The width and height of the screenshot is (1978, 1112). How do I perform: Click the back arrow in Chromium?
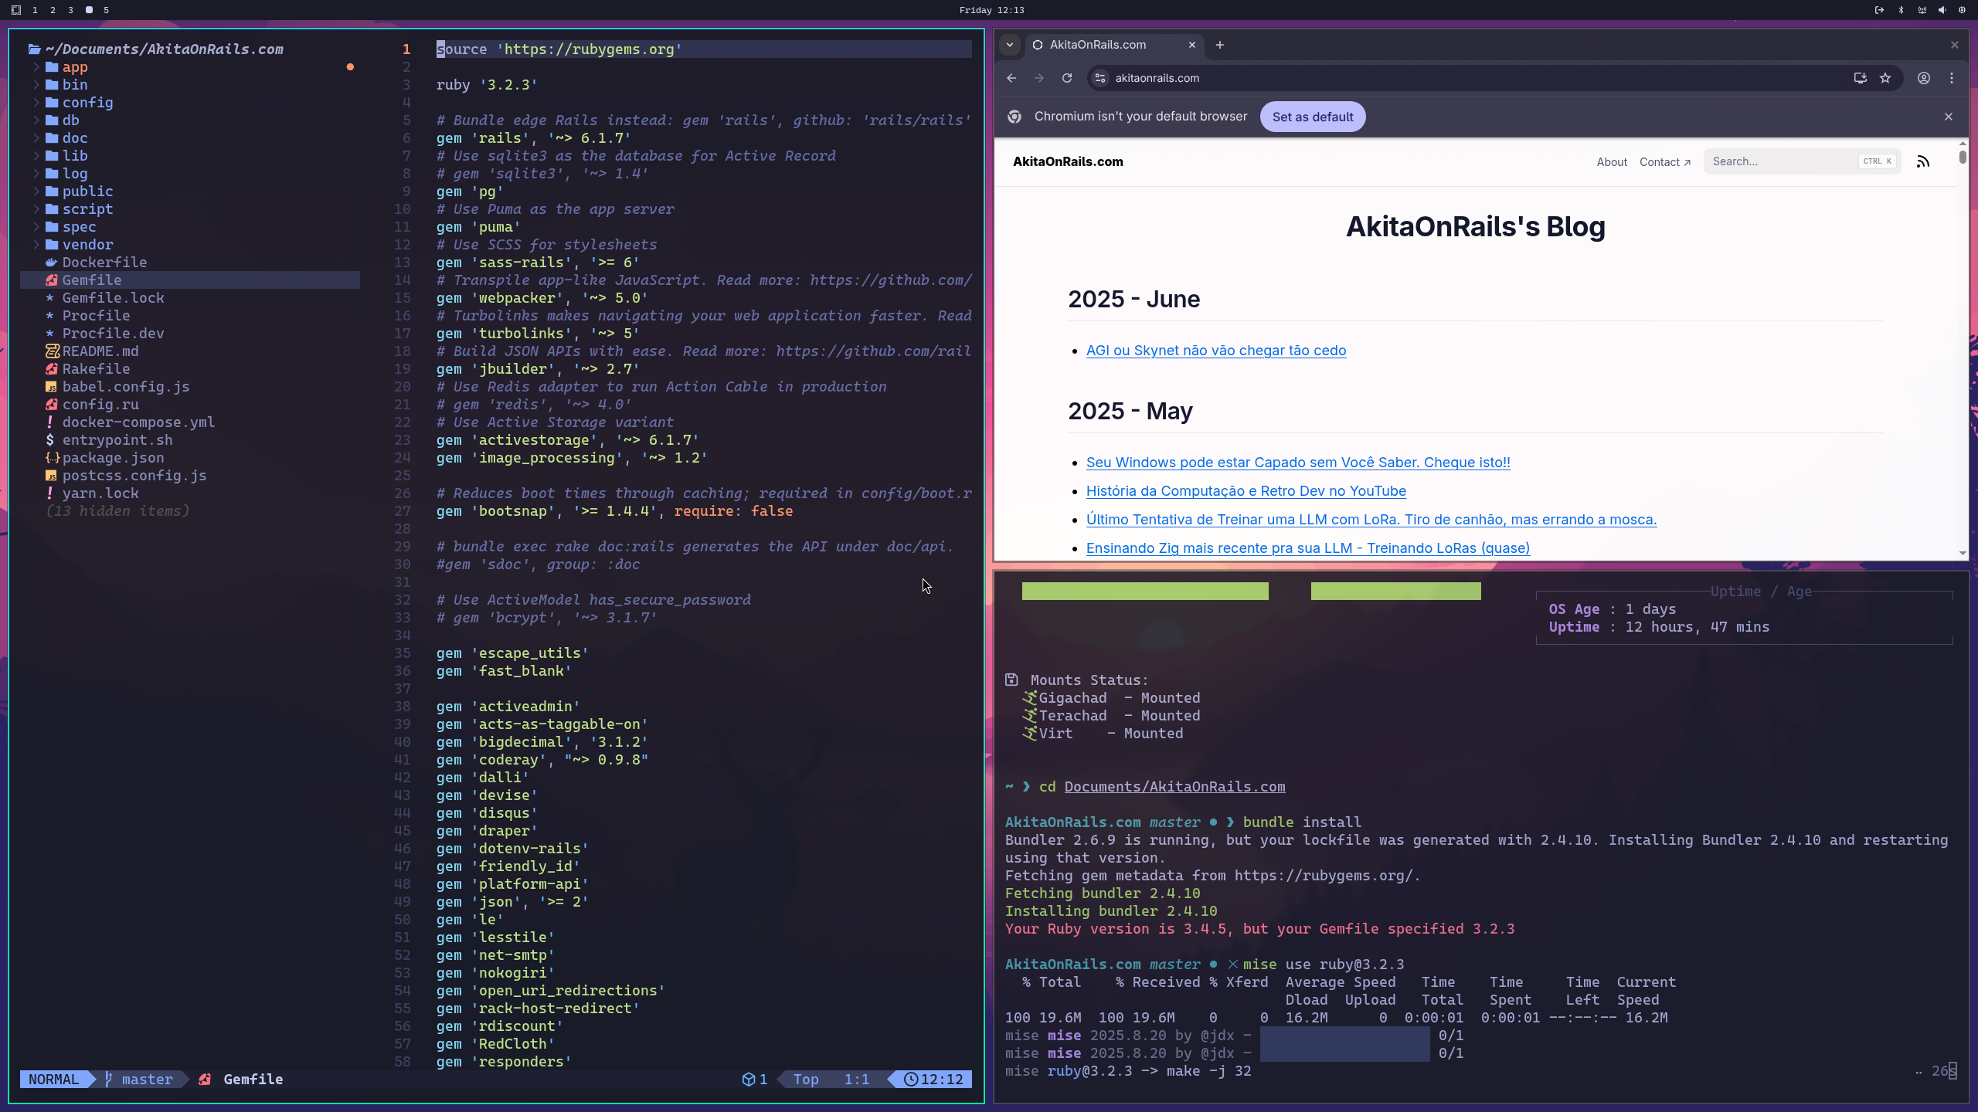click(1011, 78)
